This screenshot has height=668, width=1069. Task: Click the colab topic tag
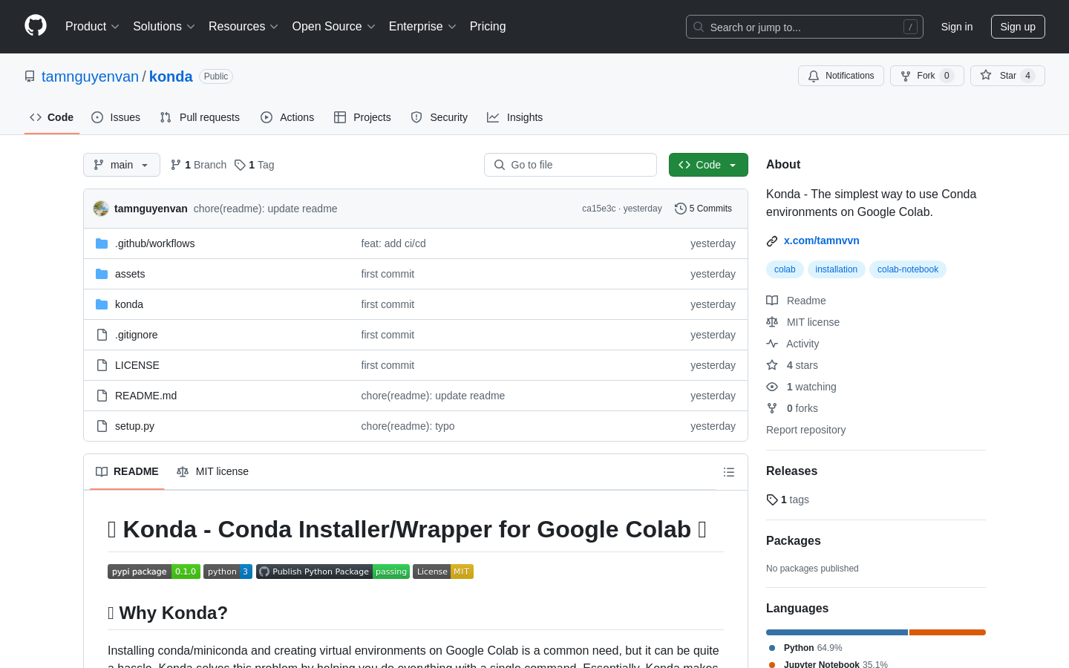(785, 269)
